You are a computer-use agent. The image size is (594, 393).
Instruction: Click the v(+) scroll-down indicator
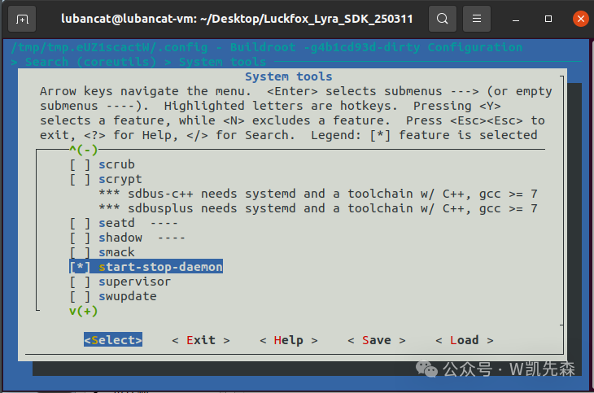(83, 311)
